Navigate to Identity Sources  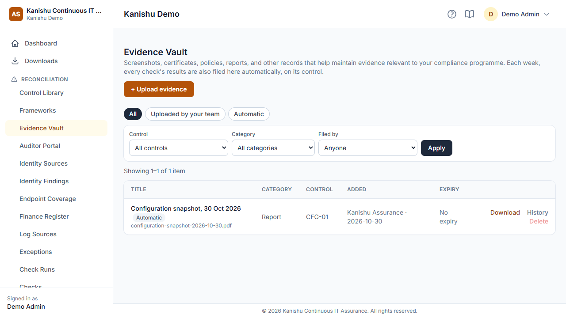pyautogui.click(x=57, y=163)
